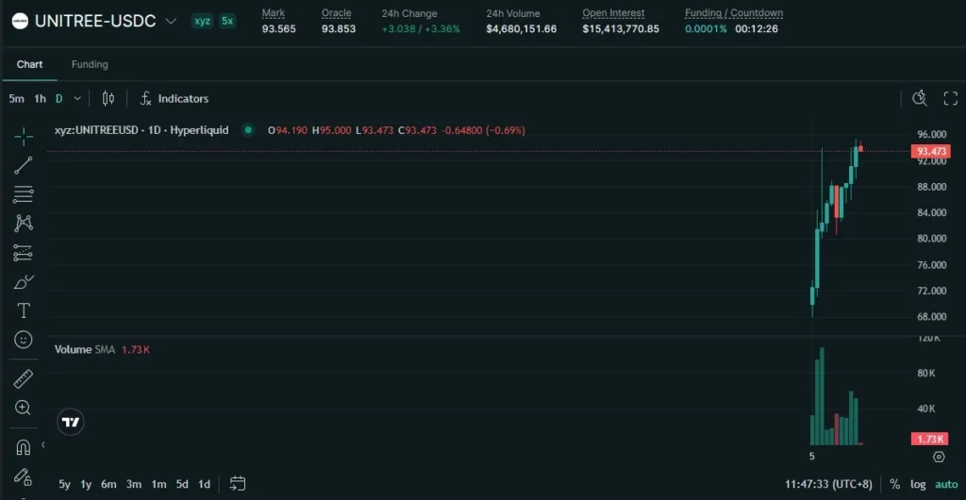Click the 1.73K volume axis label
Screen dimensions: 966x500
(x=930, y=439)
